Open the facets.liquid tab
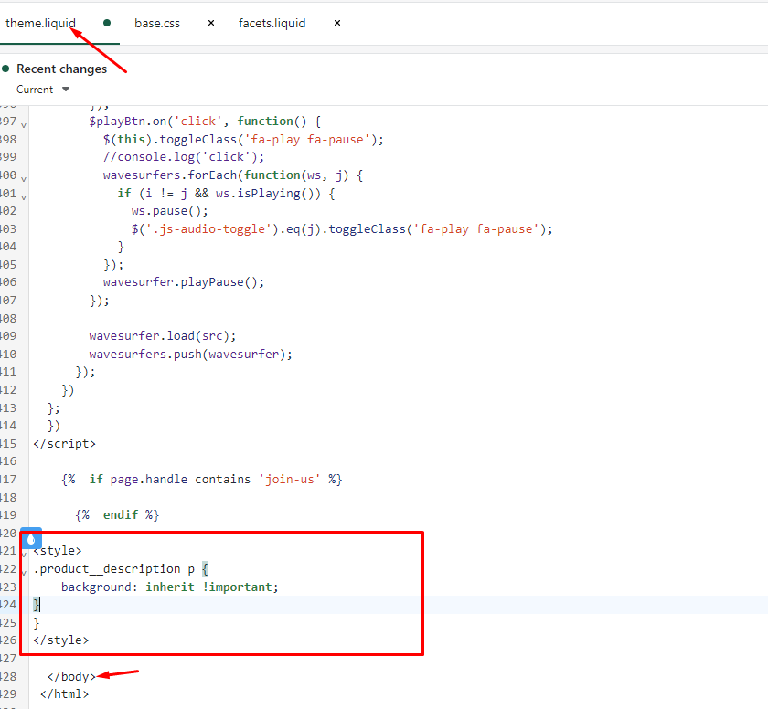768x709 pixels. click(272, 23)
